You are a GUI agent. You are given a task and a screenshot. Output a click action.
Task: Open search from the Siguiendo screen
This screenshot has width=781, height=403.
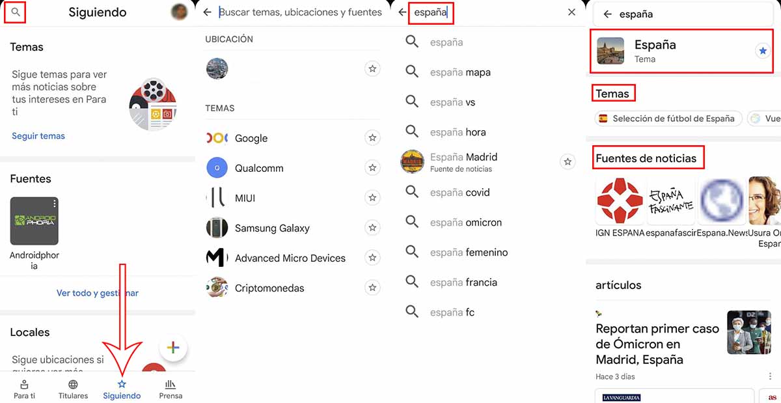pyautogui.click(x=14, y=12)
